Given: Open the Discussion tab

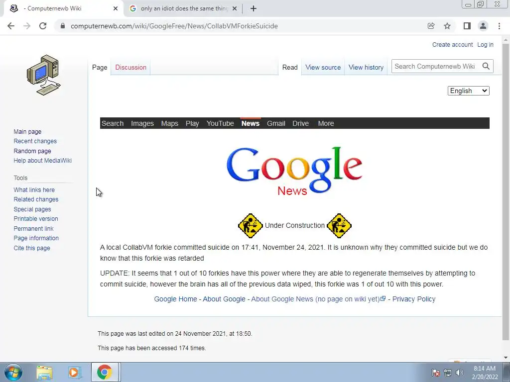Looking at the screenshot, I should pyautogui.click(x=131, y=67).
